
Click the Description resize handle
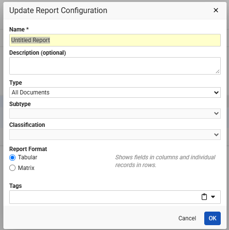[218, 72]
